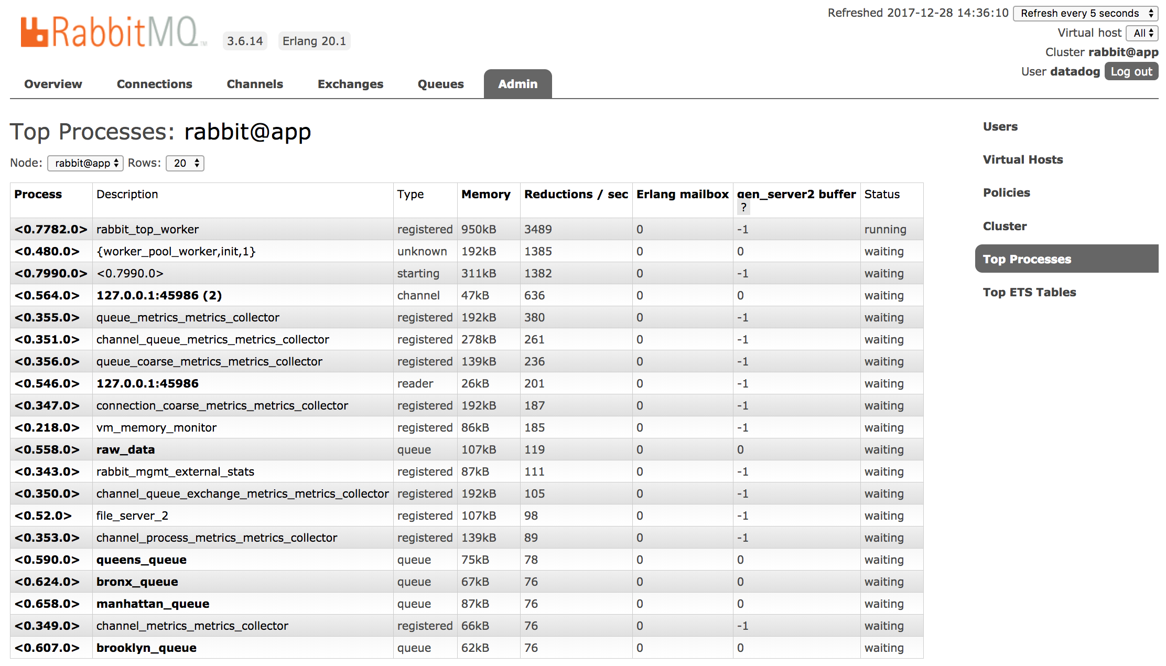Open the raw_data queue details
The image size is (1166, 666).
point(125,449)
